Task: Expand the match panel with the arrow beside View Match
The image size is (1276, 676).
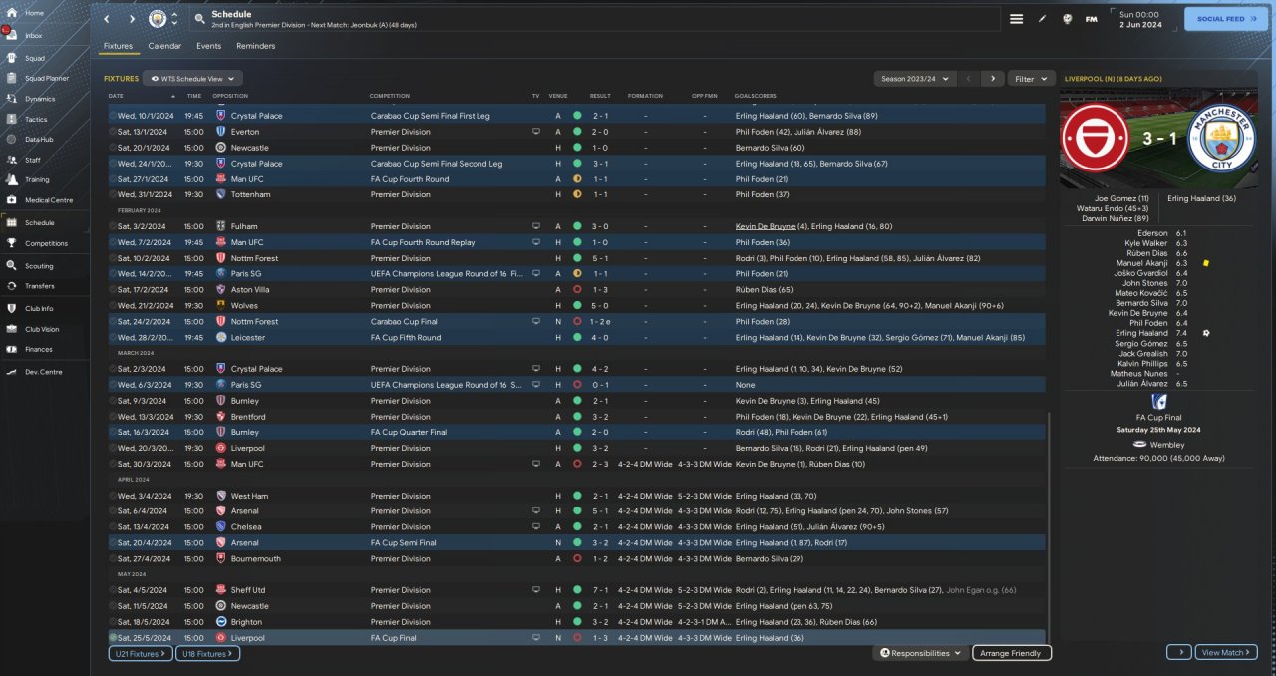Action: (1179, 652)
